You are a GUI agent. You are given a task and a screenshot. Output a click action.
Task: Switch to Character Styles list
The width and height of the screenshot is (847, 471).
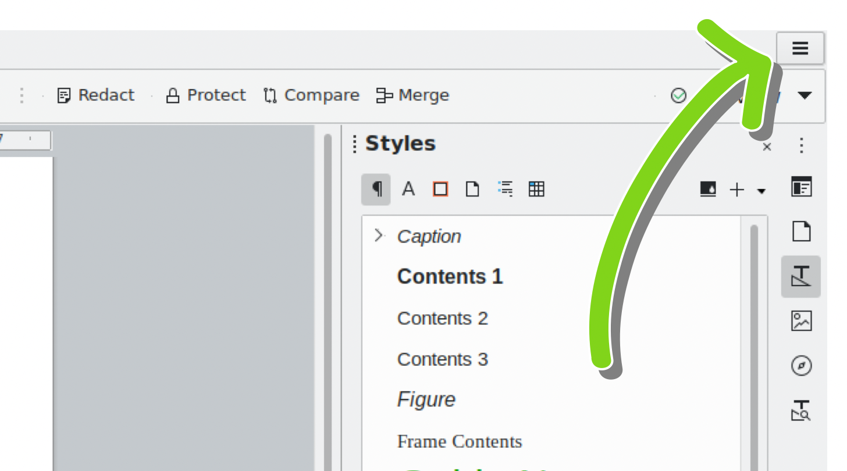click(408, 189)
